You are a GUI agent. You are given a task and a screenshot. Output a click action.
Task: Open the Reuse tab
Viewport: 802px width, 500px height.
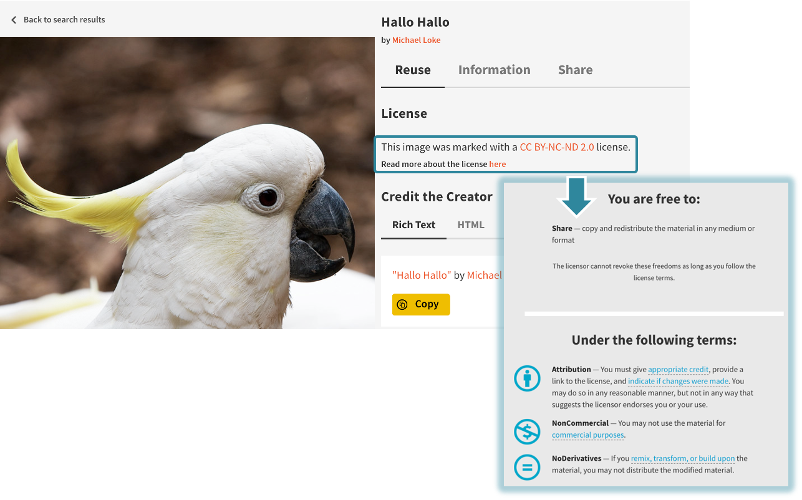[x=413, y=70]
